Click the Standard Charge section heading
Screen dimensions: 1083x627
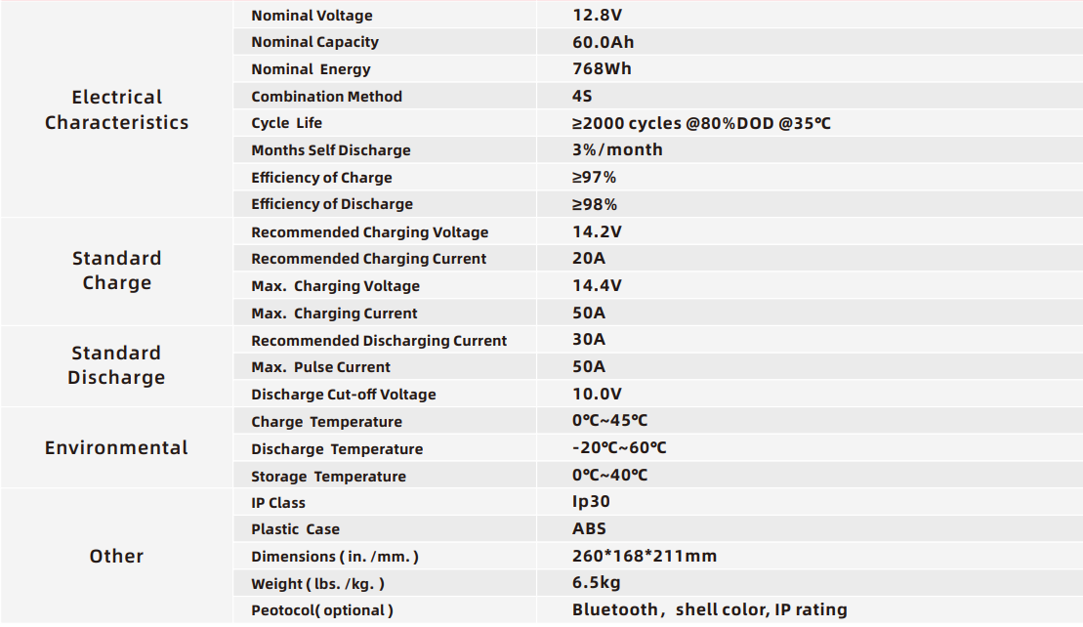coord(117,270)
